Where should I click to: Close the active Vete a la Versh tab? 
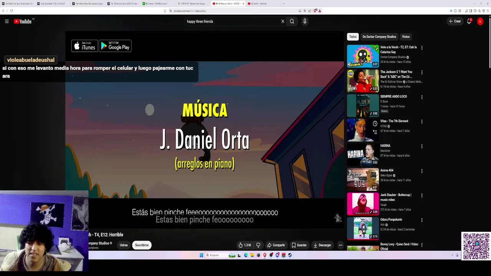[x=243, y=3]
